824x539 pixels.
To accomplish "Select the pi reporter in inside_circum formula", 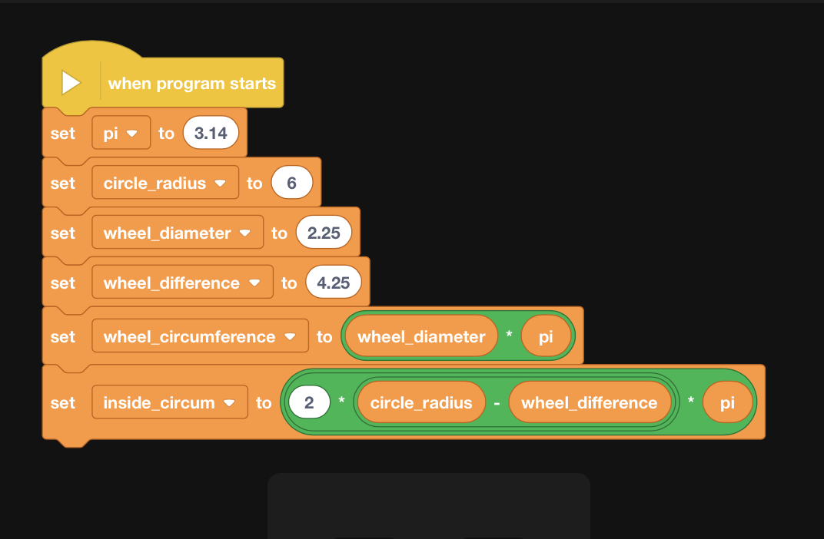I will tap(727, 402).
